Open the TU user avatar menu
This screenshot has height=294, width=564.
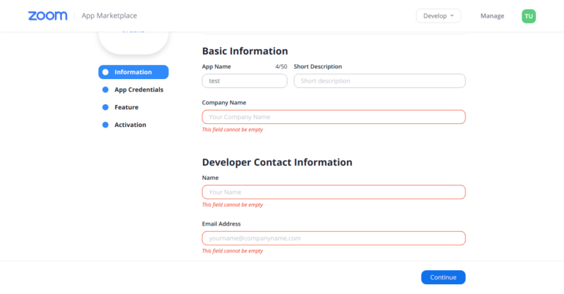click(x=528, y=16)
